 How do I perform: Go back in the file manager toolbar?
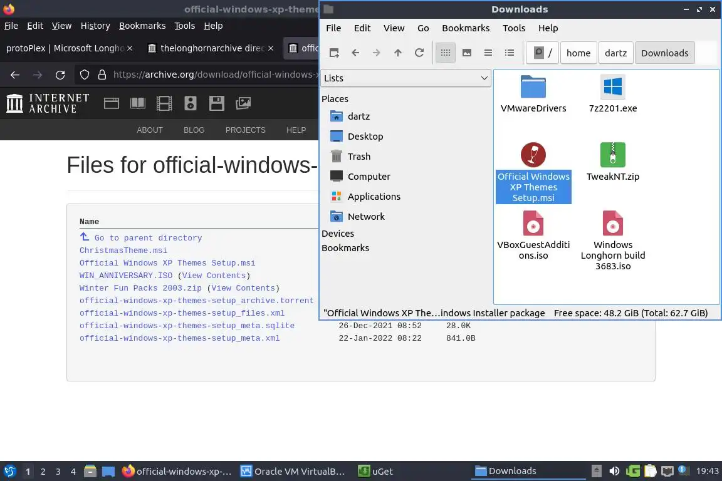(355, 53)
